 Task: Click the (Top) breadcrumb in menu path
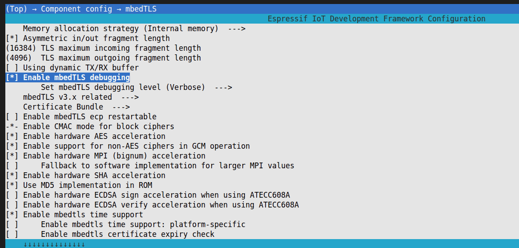16,9
